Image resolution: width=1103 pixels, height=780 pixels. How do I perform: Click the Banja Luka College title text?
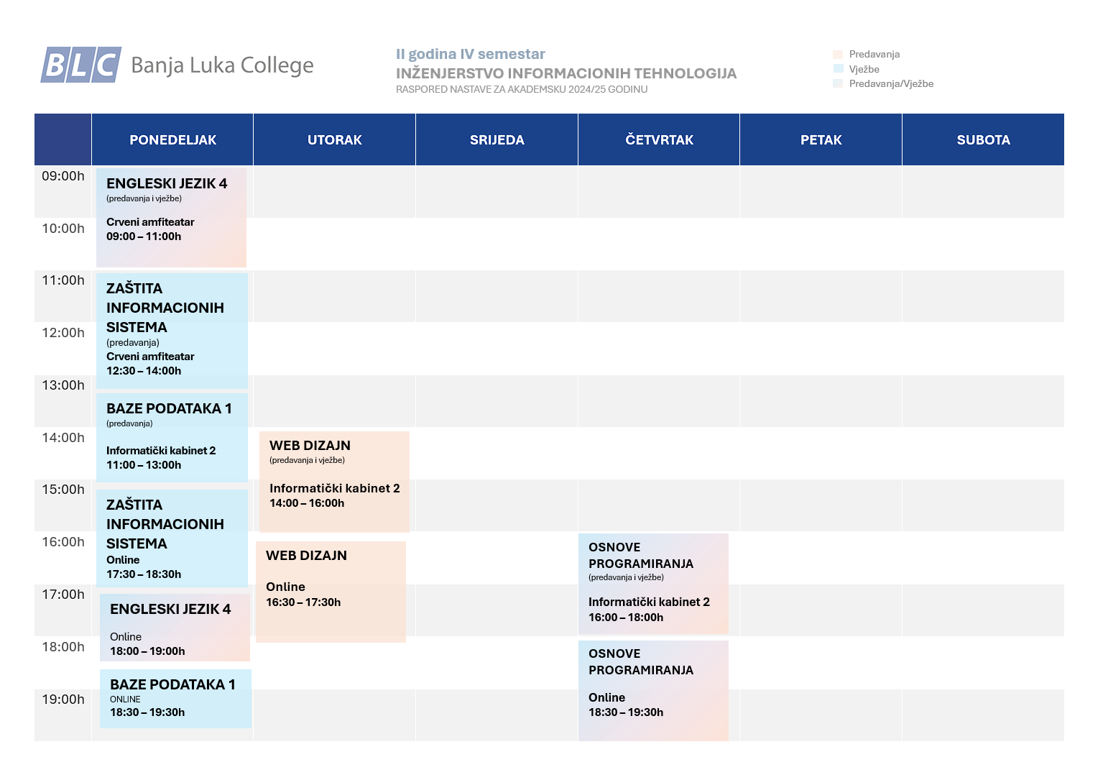point(222,65)
